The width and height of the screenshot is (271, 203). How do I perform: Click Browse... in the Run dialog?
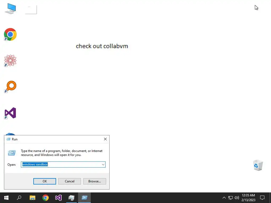pos(94,181)
